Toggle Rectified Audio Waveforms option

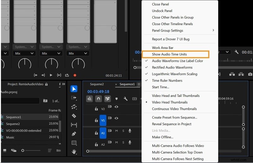(172, 67)
